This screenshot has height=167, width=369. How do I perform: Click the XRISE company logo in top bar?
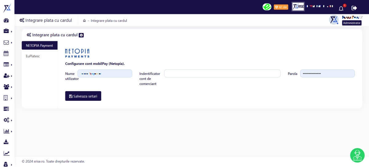point(298,7)
